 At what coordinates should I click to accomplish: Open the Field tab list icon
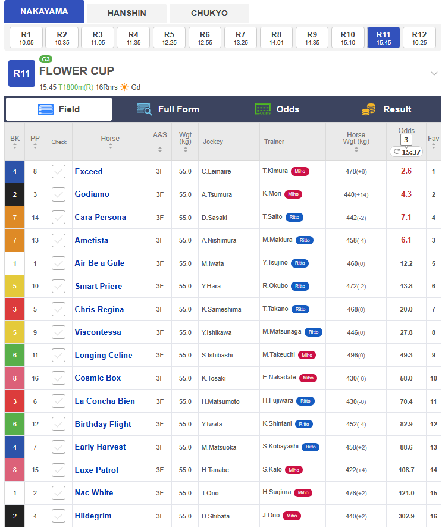[45, 109]
